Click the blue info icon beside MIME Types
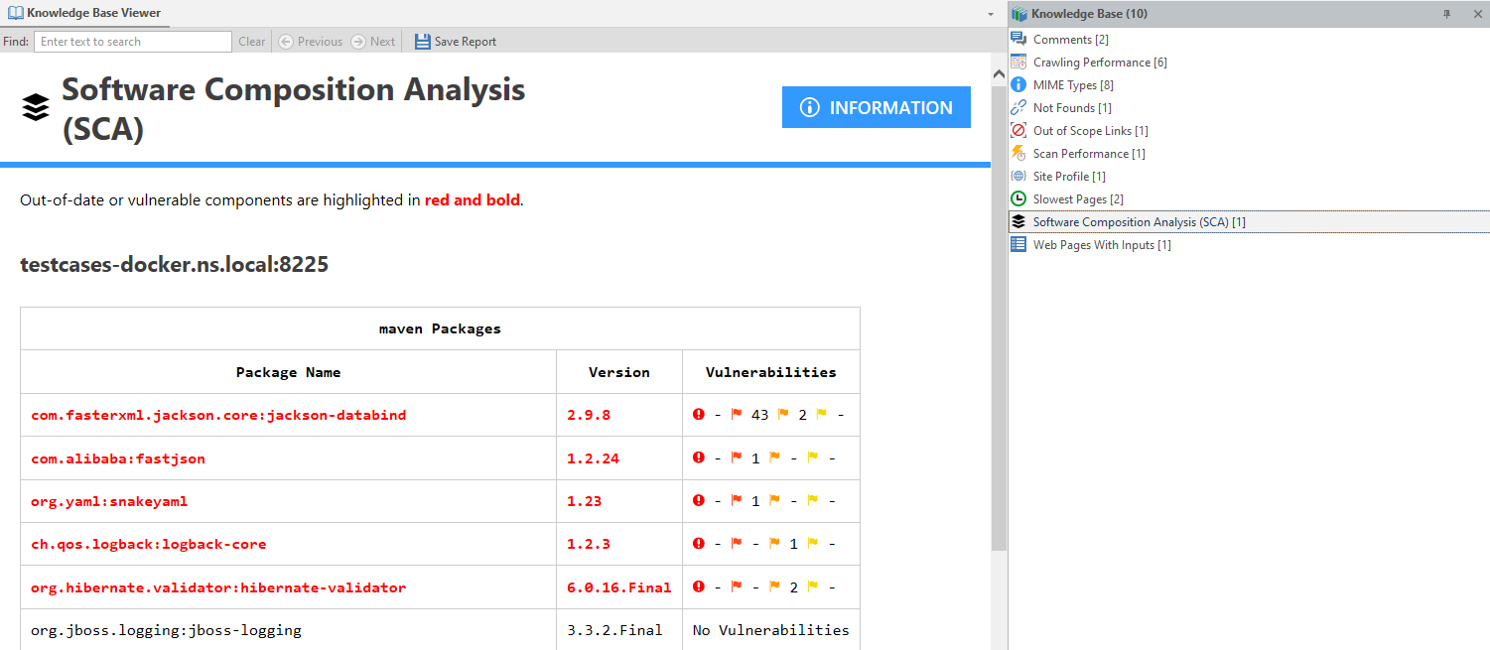This screenshot has width=1490, height=650. coord(1018,84)
